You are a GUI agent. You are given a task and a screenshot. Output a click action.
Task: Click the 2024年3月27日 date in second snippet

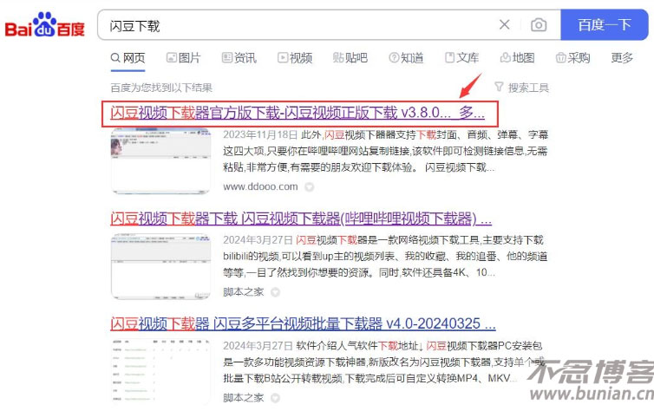click(258, 240)
